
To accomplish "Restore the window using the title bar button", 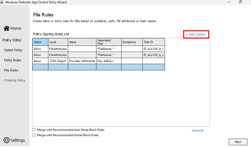I will point(240,2).
